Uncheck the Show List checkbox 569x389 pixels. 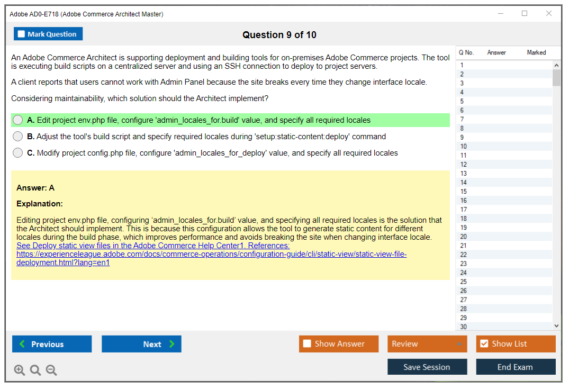(x=484, y=344)
